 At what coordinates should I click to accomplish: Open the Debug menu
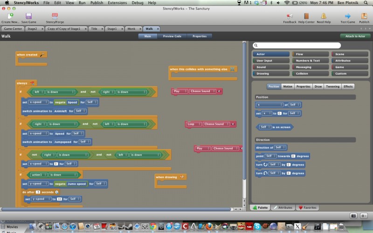click(137, 3)
